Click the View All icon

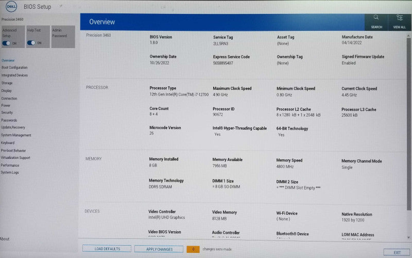pos(400,18)
